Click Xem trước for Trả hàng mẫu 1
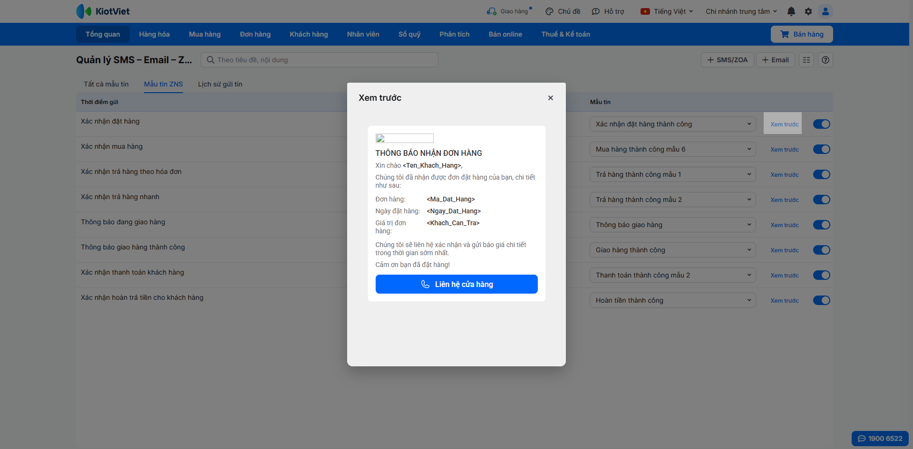The width and height of the screenshot is (913, 449). (785, 174)
